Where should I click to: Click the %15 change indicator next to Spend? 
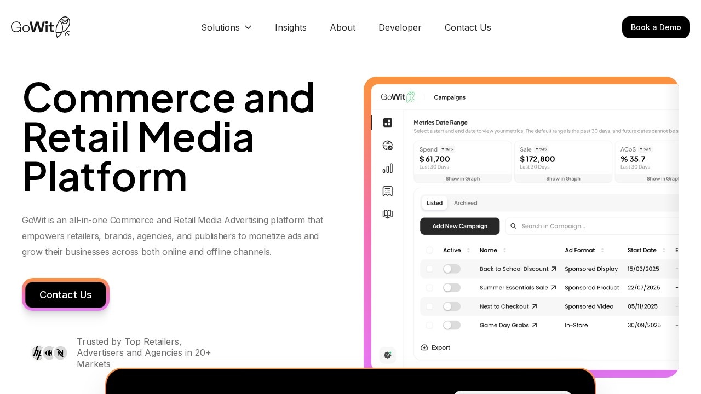(x=447, y=149)
